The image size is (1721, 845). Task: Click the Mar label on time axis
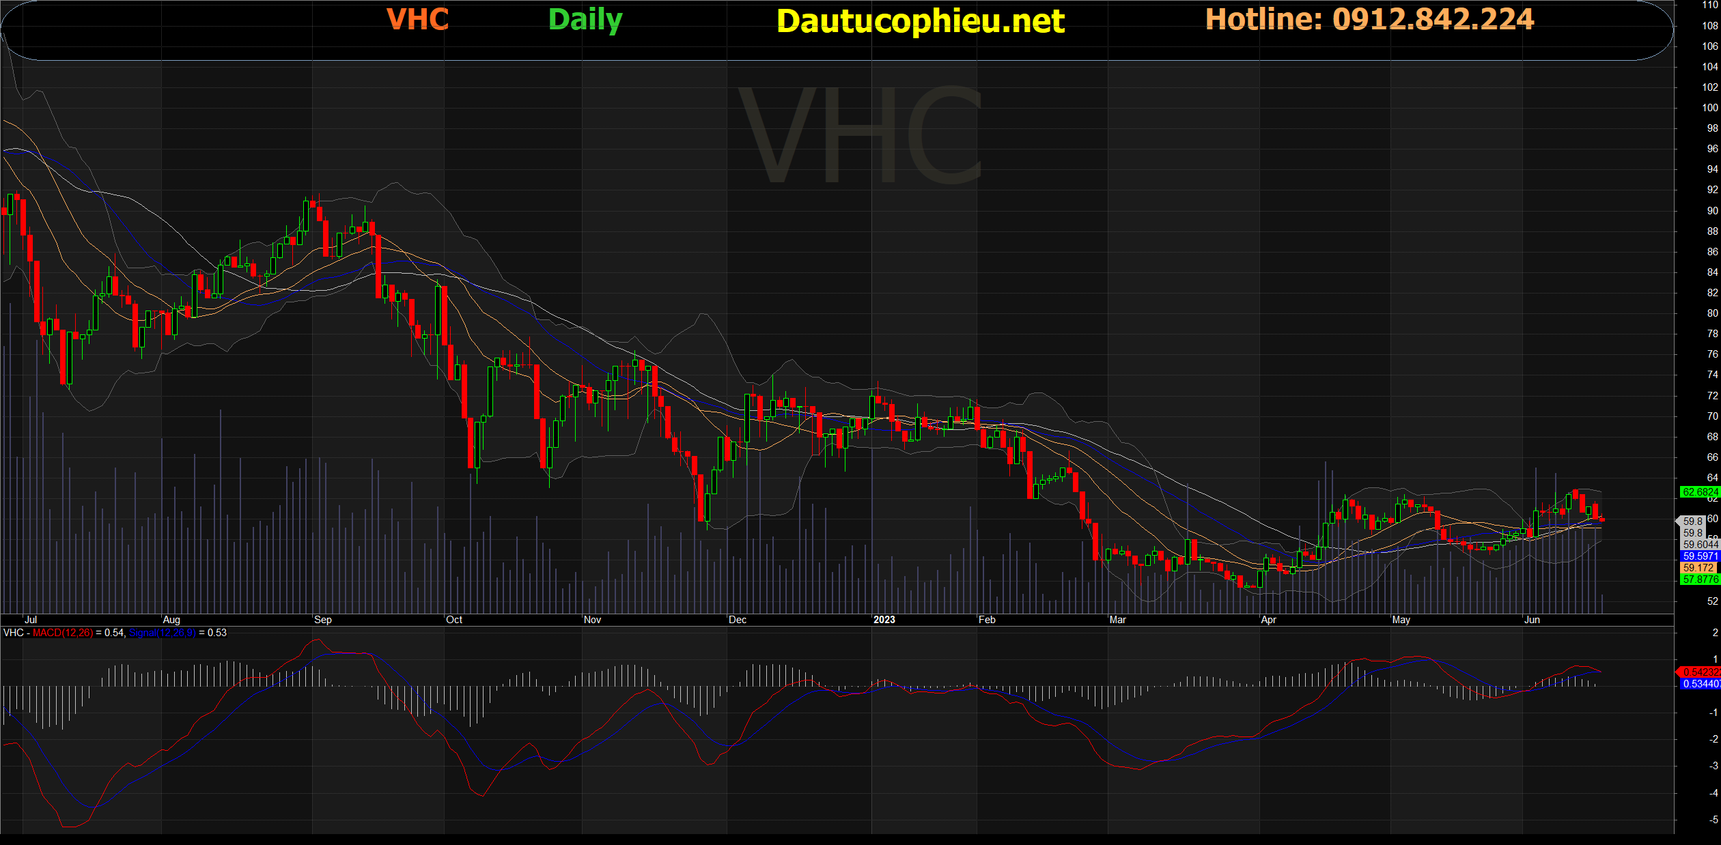[x=1118, y=620]
